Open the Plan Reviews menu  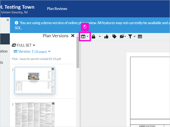coord(57,9)
